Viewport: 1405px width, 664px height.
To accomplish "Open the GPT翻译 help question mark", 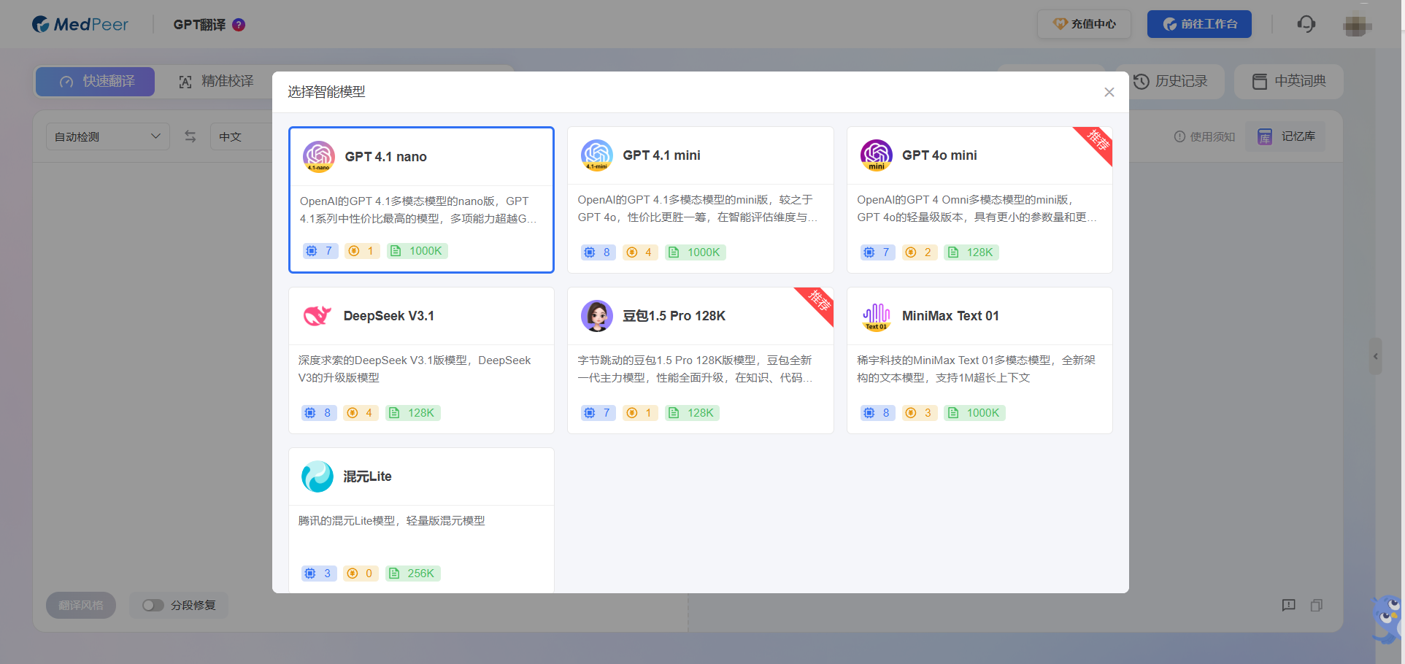I will (239, 25).
